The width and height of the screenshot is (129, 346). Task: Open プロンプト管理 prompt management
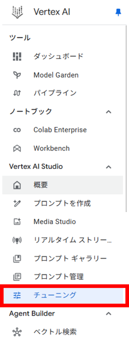63,276
